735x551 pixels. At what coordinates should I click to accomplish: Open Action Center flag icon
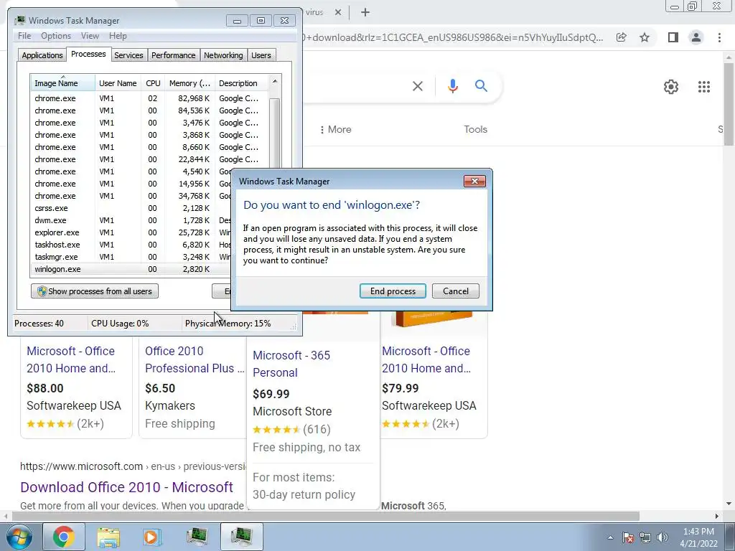tap(627, 537)
